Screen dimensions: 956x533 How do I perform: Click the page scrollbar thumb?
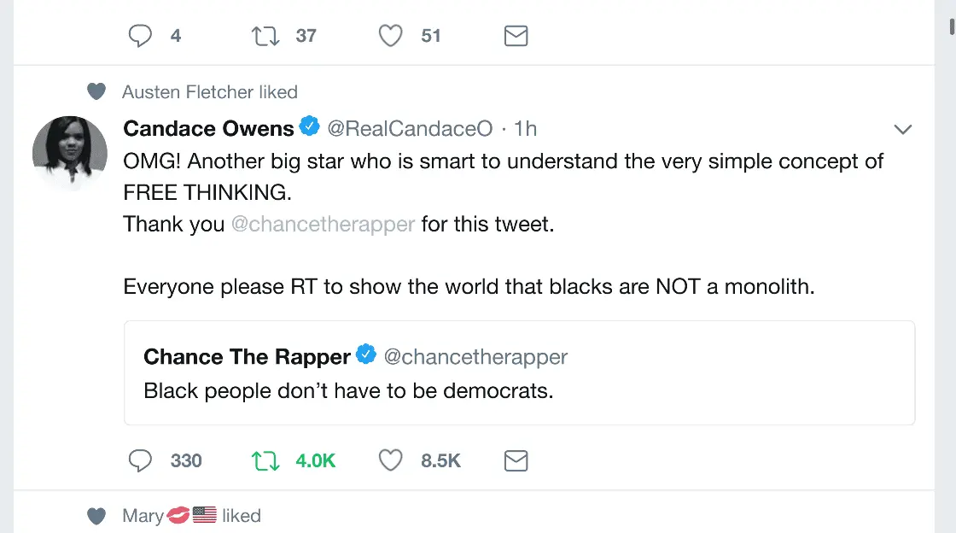[952, 26]
